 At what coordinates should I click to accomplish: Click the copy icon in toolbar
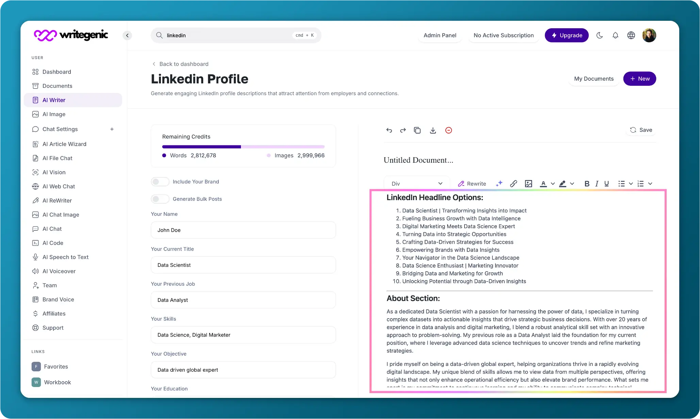417,130
